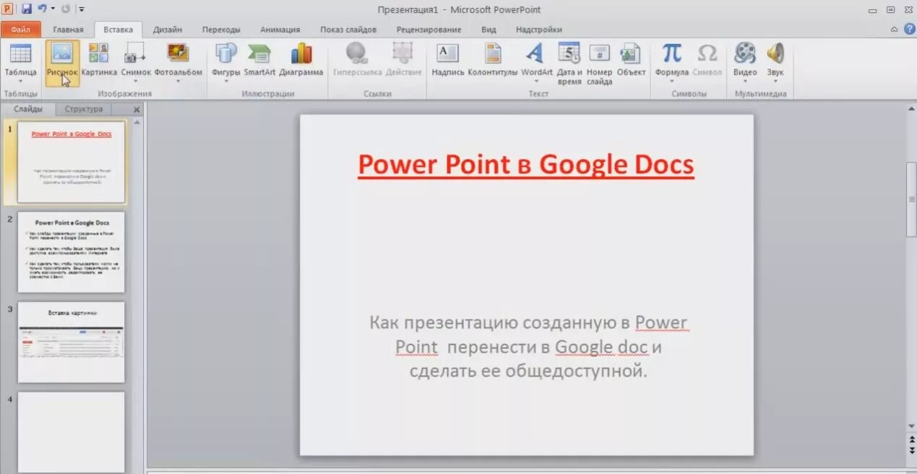The image size is (917, 474).
Task: Select the blank slide 4 thumbnail
Action: point(71,432)
